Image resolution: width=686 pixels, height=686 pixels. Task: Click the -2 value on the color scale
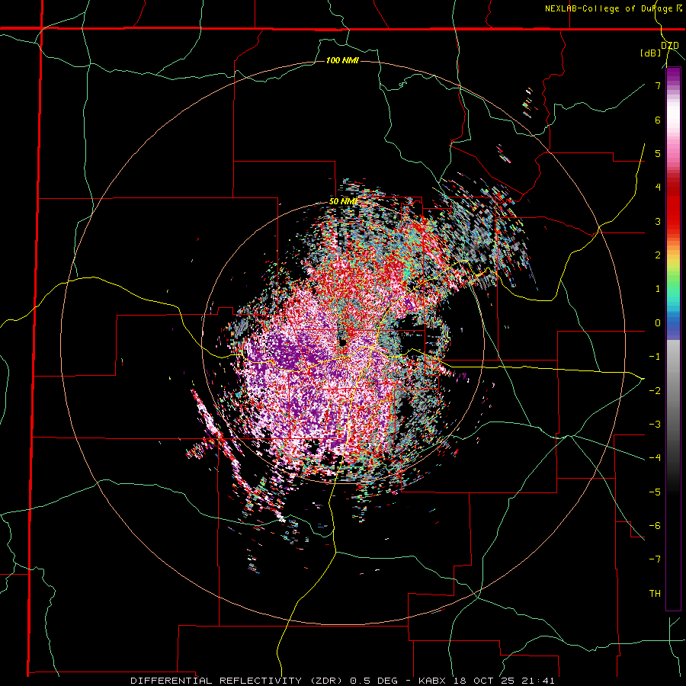click(x=655, y=391)
